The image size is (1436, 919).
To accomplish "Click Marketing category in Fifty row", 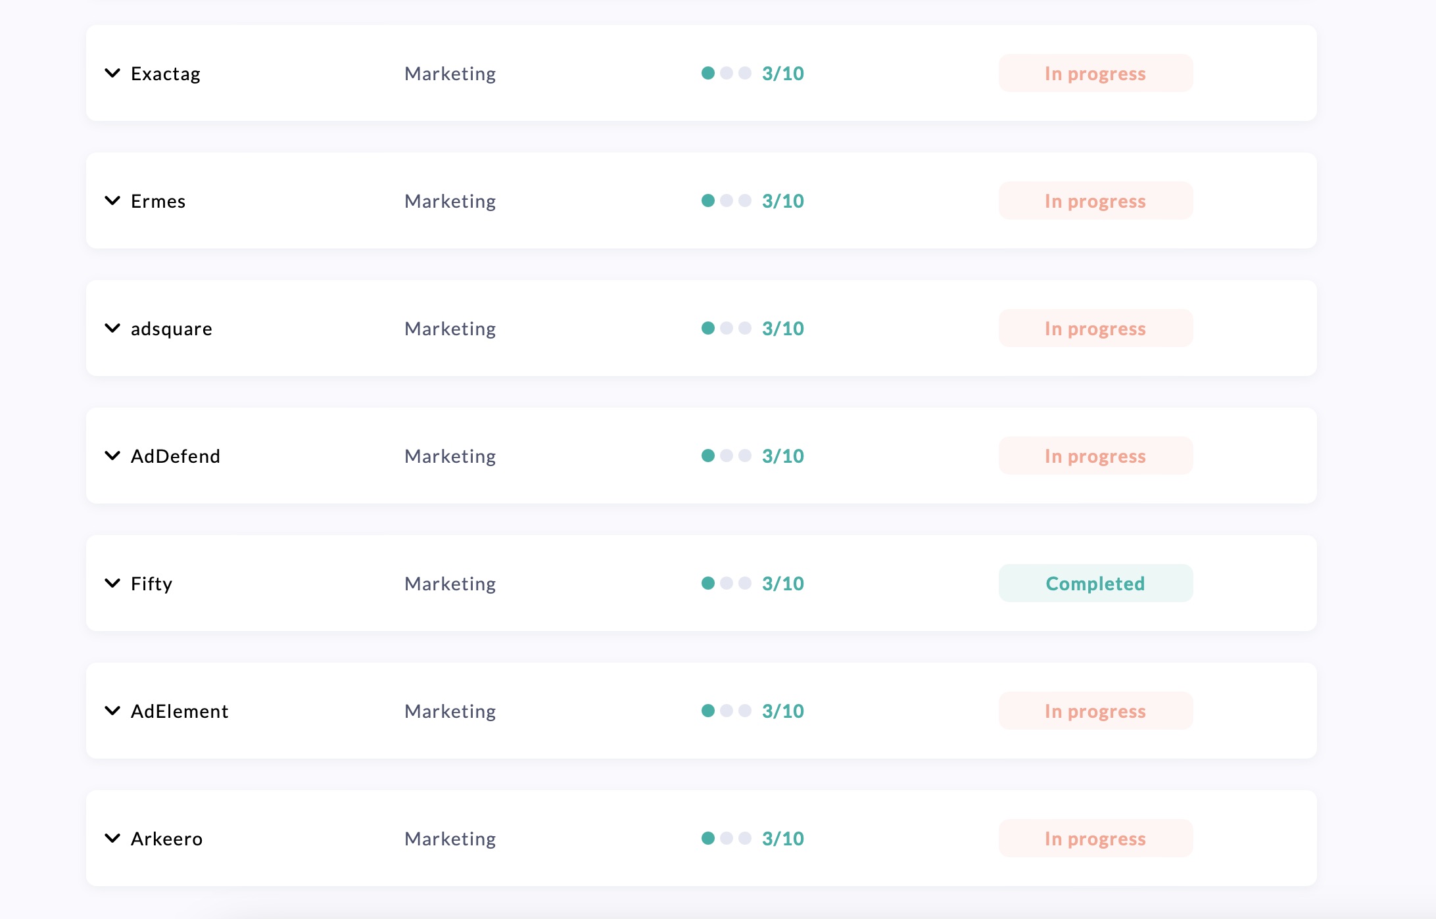I will coord(450,583).
